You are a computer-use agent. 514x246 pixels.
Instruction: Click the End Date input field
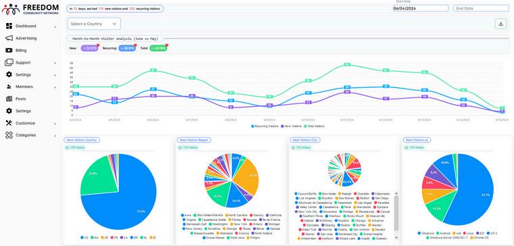481,9
